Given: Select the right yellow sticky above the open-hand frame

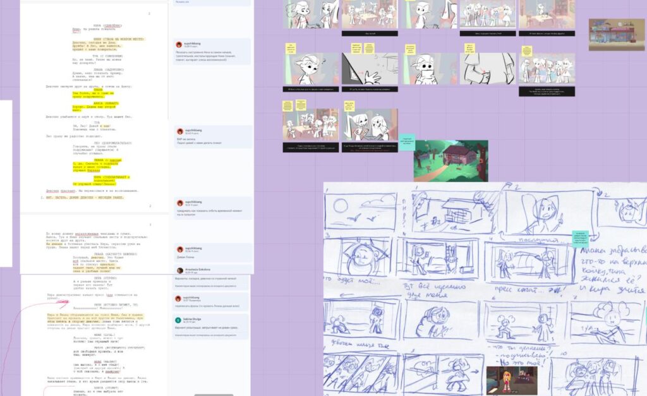Looking at the screenshot, I should [x=369, y=48].
